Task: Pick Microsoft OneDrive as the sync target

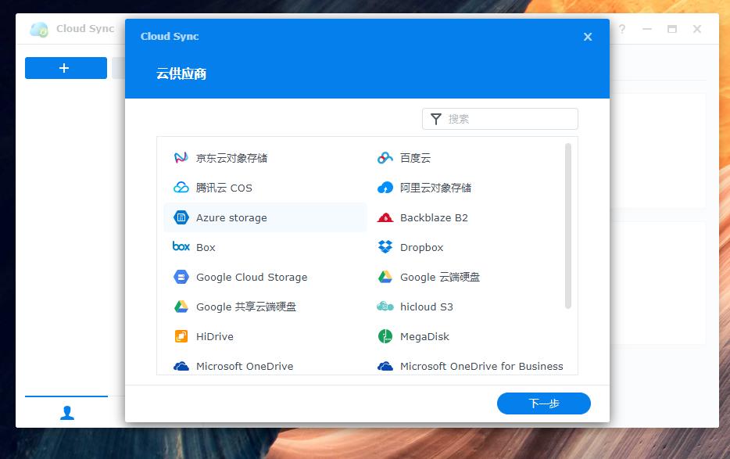Action: pos(246,366)
